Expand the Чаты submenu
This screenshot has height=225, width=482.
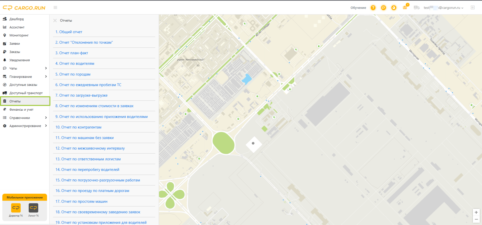[46, 68]
